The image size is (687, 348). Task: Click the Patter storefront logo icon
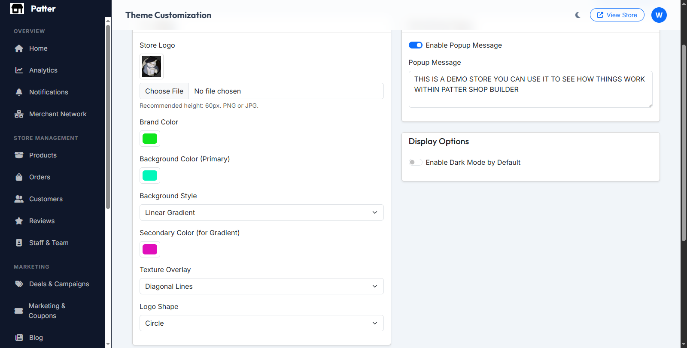(17, 9)
